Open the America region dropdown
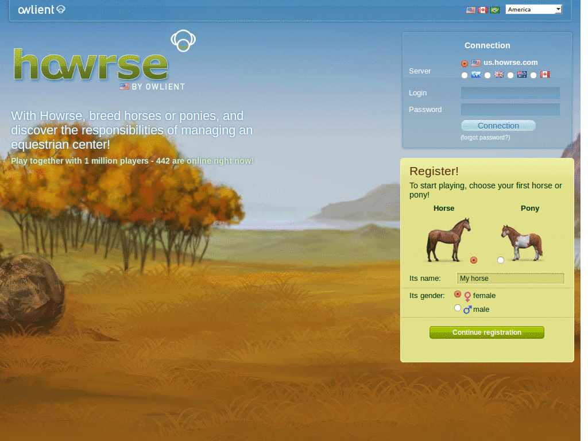This screenshot has width=588, height=441. click(x=533, y=9)
